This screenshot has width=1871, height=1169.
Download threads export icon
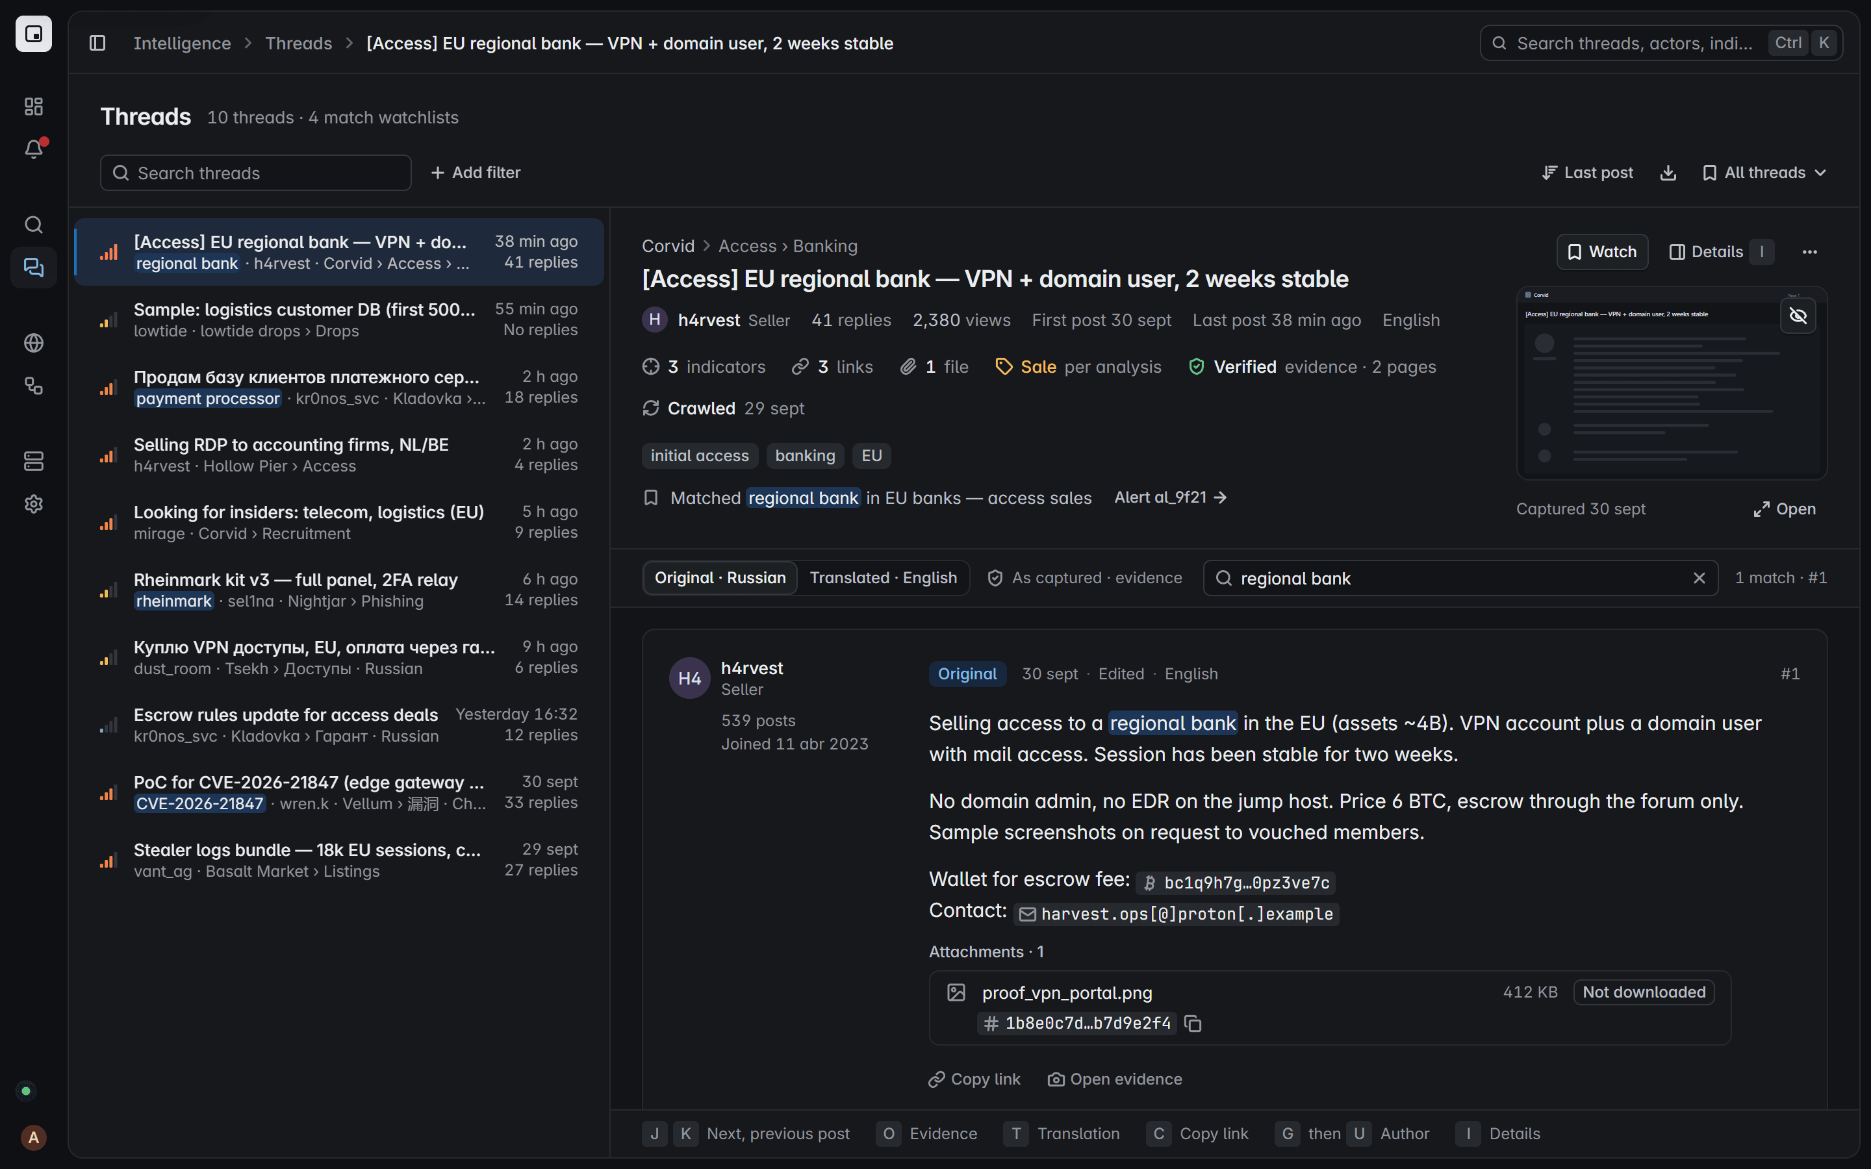tap(1668, 172)
